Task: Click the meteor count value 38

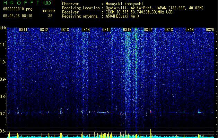Action: pos(50,16)
